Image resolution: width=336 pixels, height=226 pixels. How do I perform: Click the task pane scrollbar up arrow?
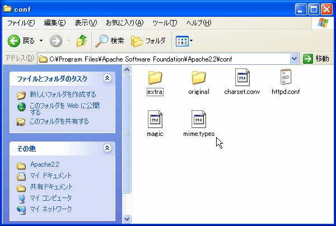(x=127, y=70)
